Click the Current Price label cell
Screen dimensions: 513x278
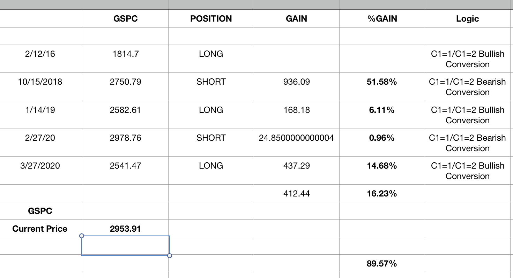pyautogui.click(x=40, y=229)
